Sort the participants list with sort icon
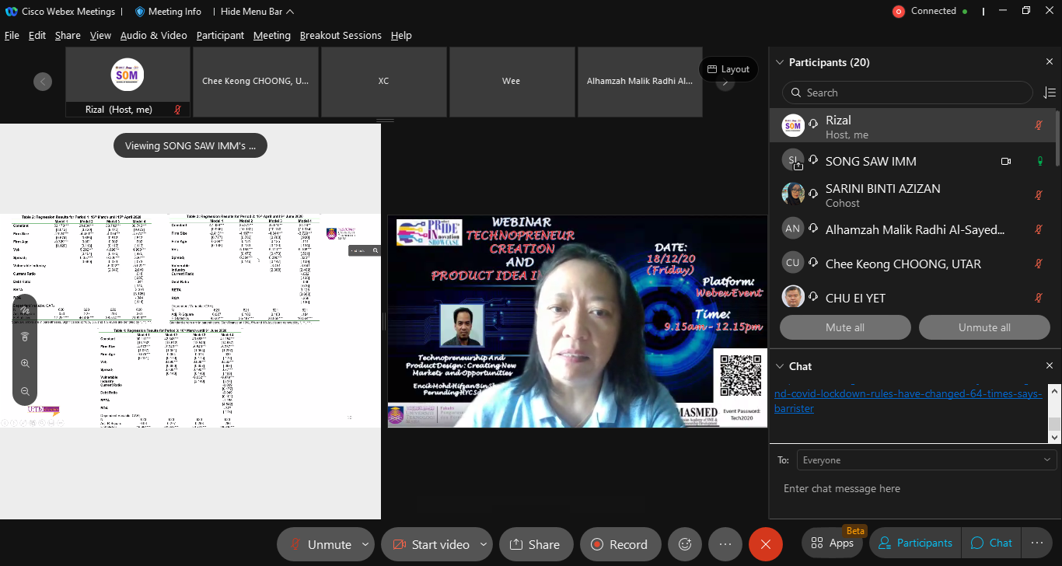 pos(1049,93)
